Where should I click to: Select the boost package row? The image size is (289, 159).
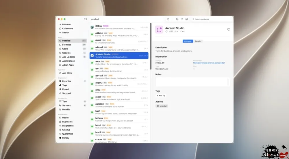point(119,126)
